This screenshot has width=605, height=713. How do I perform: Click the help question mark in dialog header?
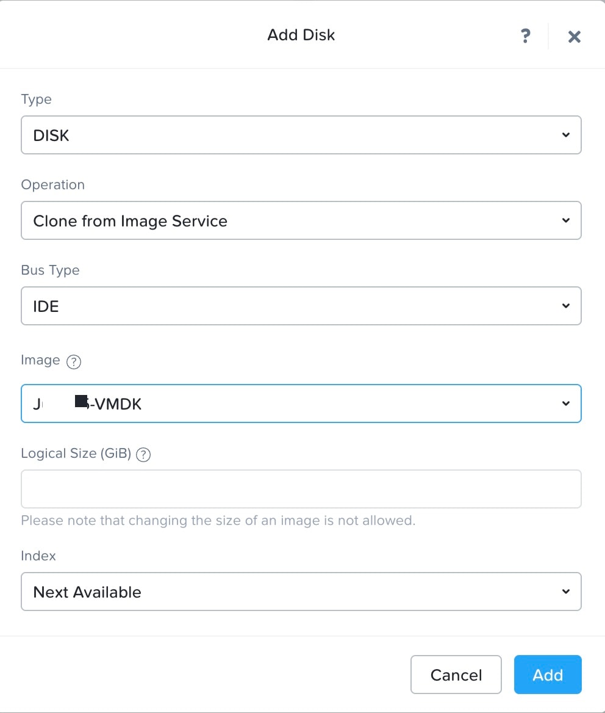(526, 37)
